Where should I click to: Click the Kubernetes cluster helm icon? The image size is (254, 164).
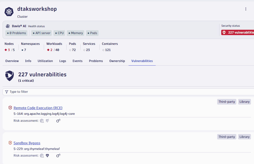click(9, 12)
